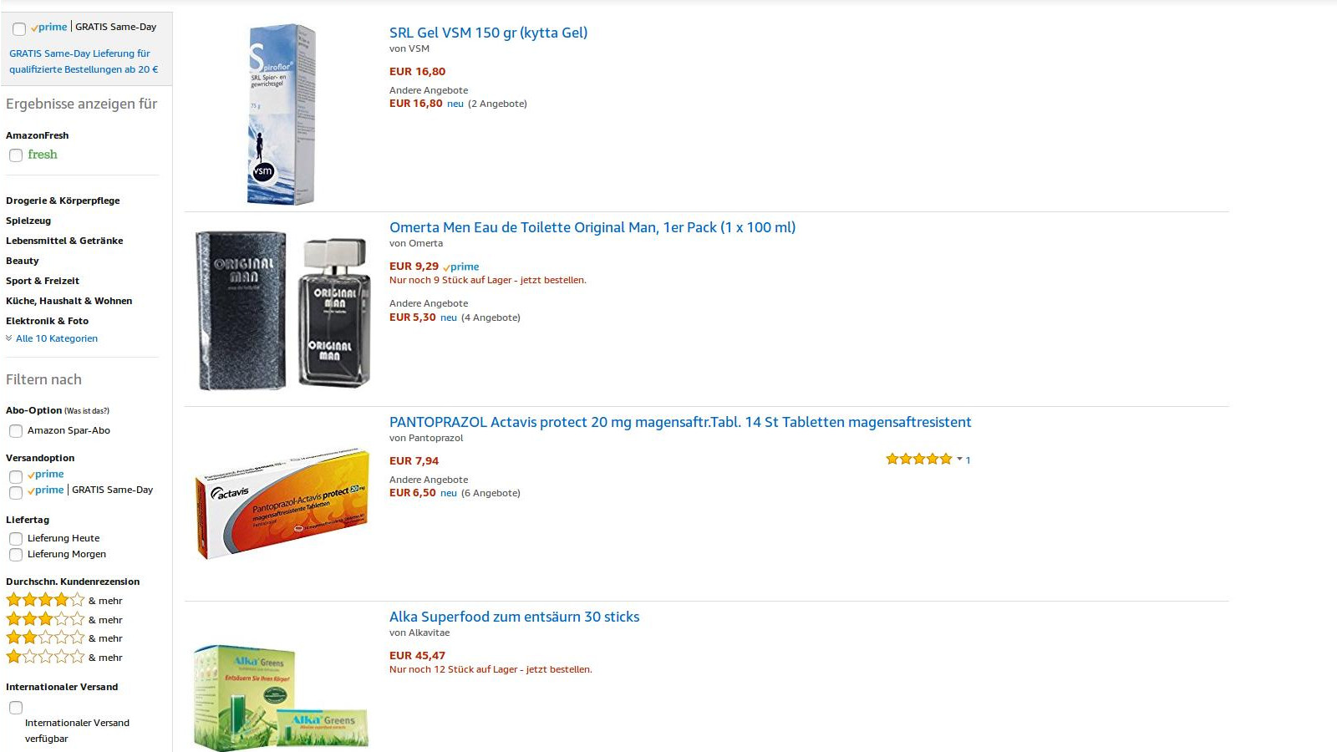Image resolution: width=1337 pixels, height=752 pixels.
Task: Click the prime logo next to EUR 9,29
Action: tap(461, 267)
